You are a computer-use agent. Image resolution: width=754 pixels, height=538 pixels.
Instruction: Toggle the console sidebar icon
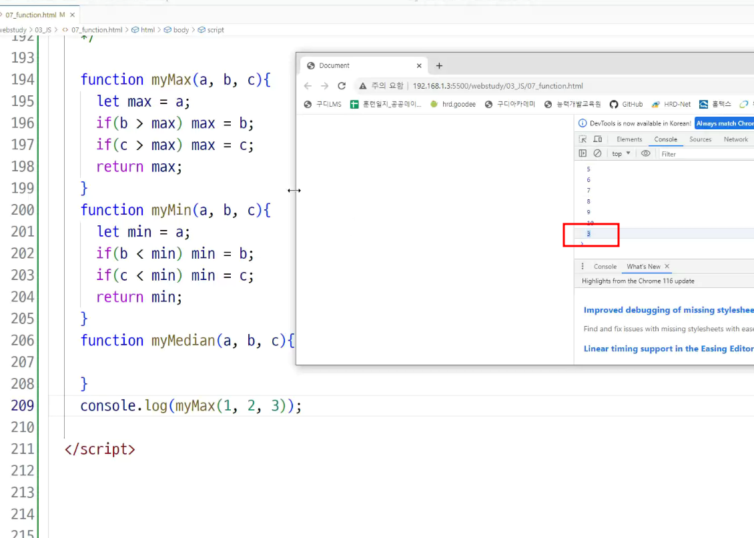tap(583, 154)
